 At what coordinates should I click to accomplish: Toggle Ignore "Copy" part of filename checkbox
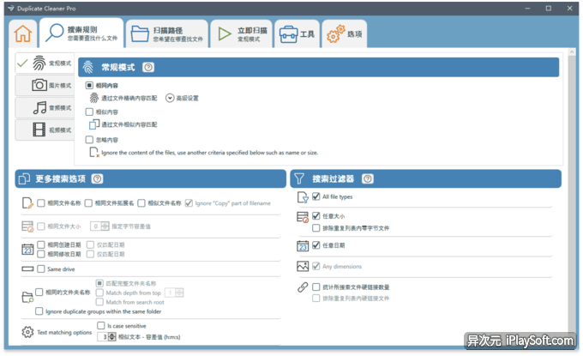pyautogui.click(x=189, y=203)
